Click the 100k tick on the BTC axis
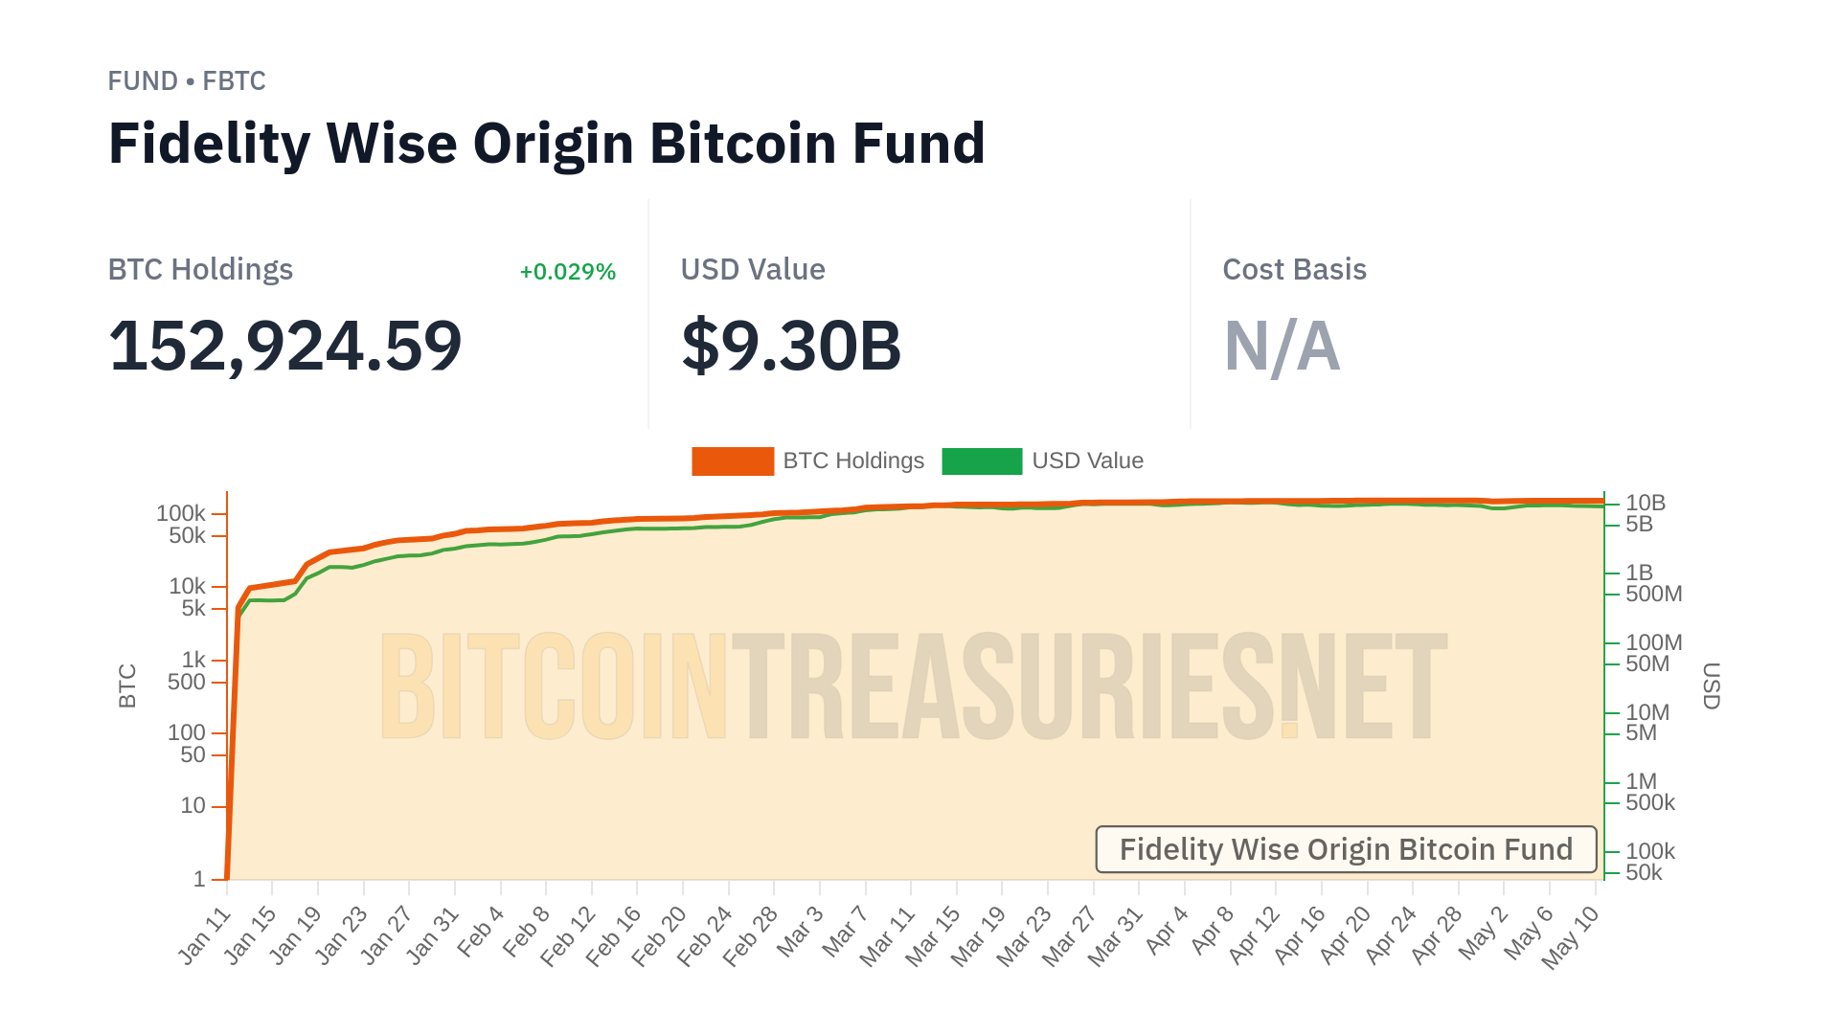This screenshot has width=1839, height=1034. click(181, 514)
